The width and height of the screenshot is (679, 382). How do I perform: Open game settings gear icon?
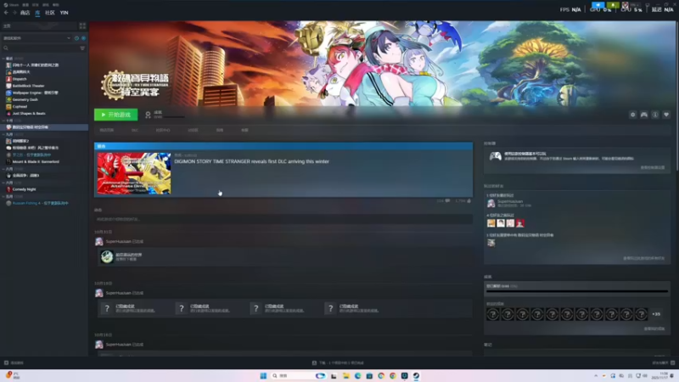(632, 115)
